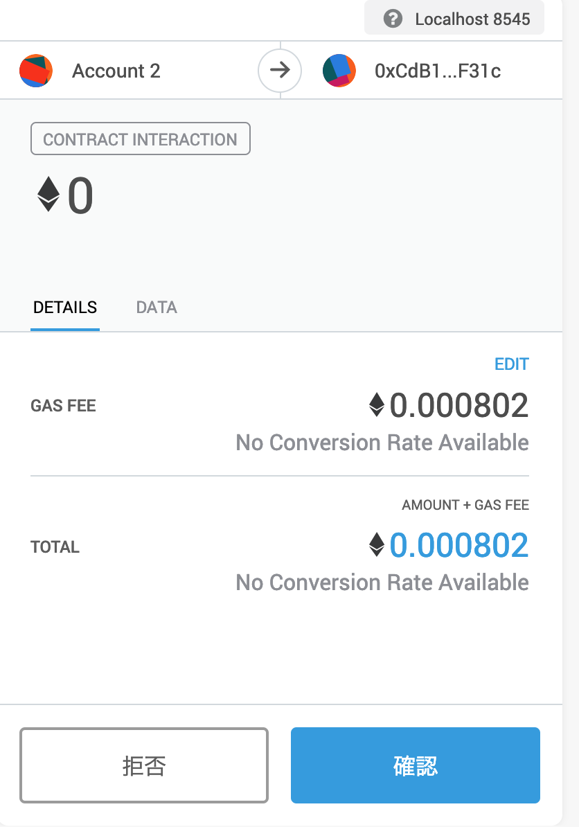Click recipient address 0xCdB1...F31c
The image size is (579, 827).
pyautogui.click(x=437, y=71)
